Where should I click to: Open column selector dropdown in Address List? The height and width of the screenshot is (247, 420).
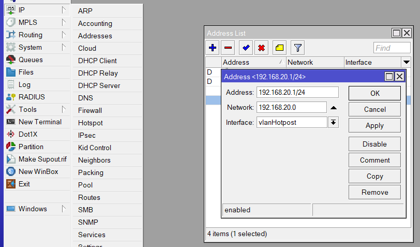coord(406,62)
